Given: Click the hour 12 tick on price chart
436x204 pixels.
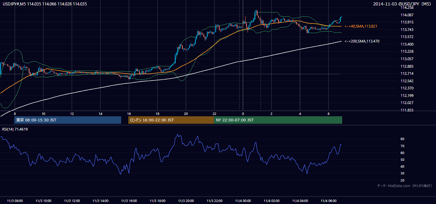Looking at the screenshot, I should [x=72, y=113].
